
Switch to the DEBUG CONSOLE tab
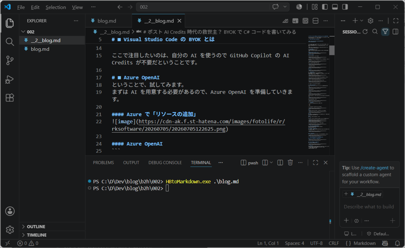[x=165, y=163]
